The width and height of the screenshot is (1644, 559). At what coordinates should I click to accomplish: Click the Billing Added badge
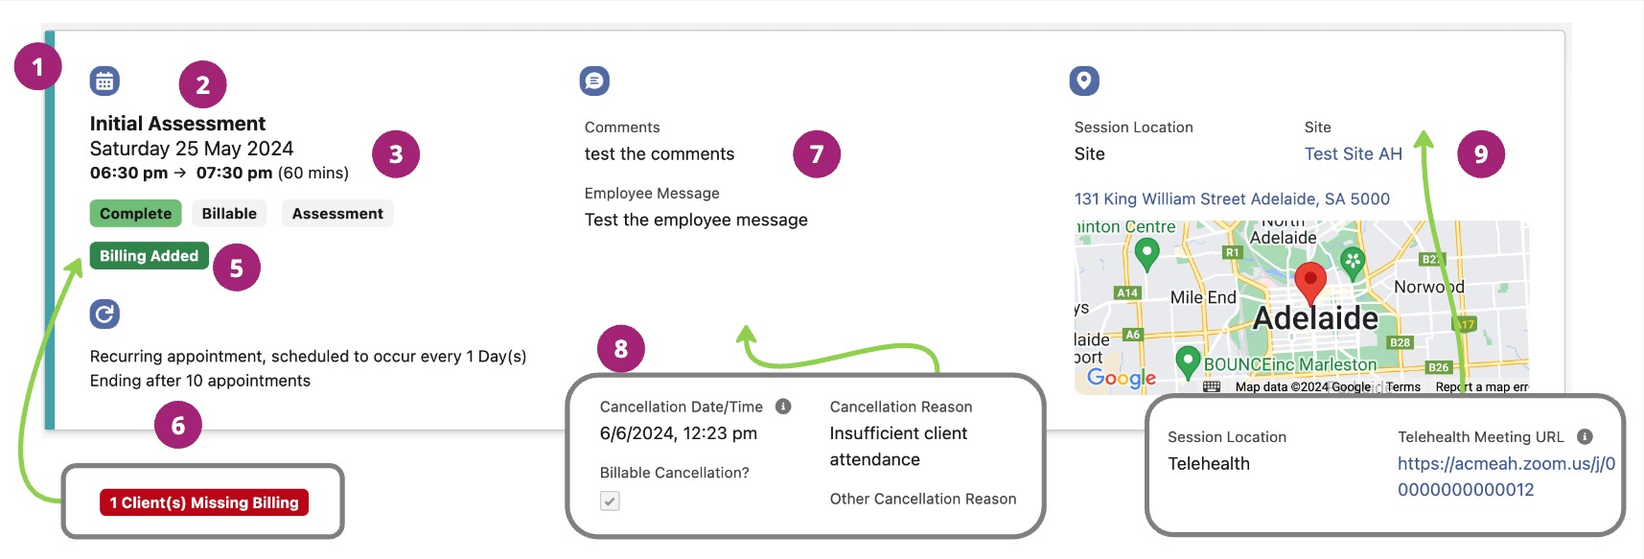point(149,256)
